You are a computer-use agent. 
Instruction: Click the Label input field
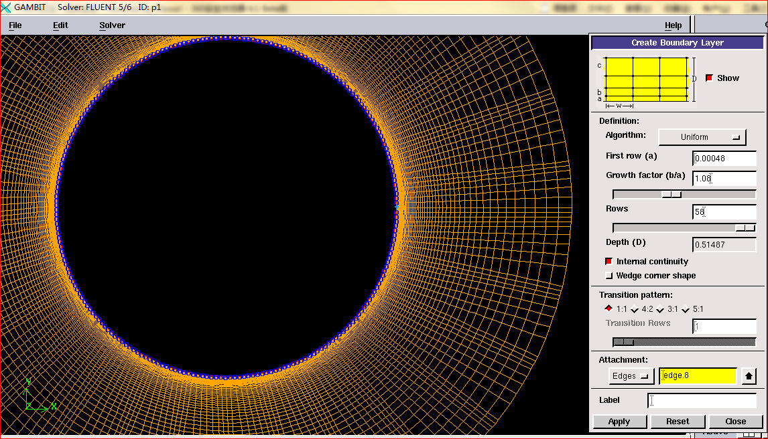702,401
